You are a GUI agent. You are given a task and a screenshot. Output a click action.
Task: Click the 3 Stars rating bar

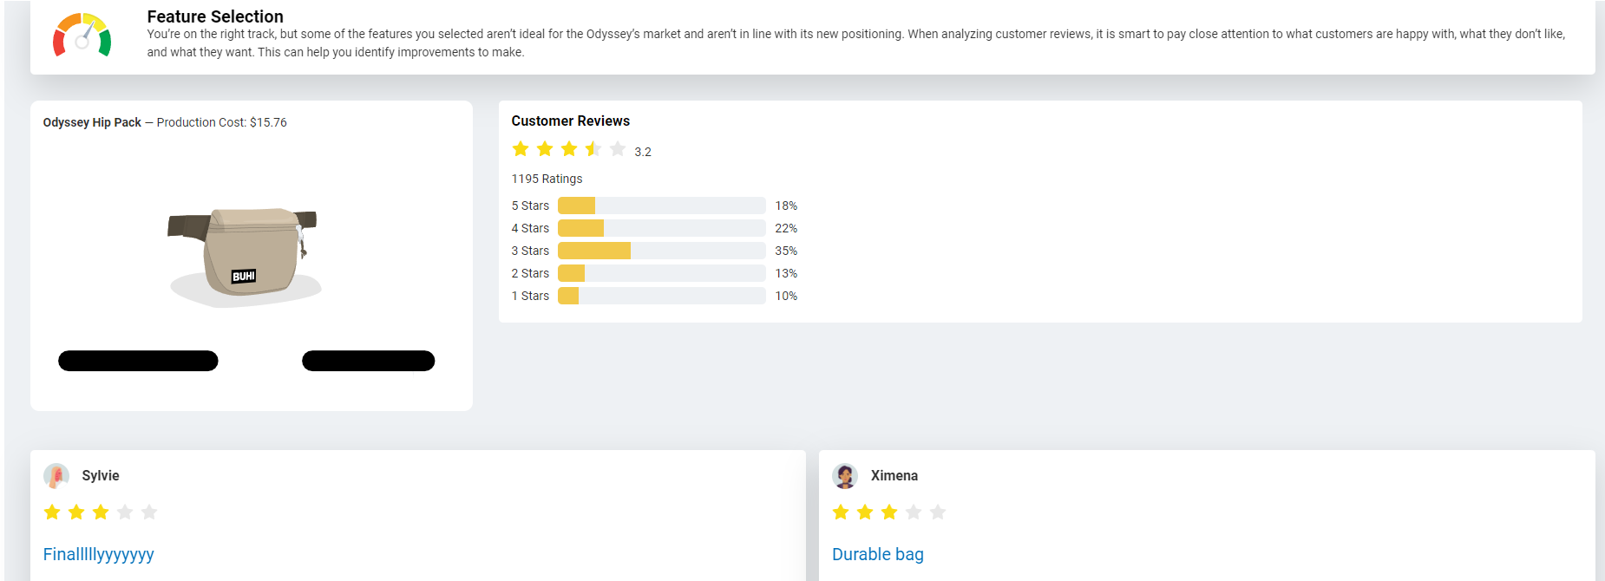661,251
